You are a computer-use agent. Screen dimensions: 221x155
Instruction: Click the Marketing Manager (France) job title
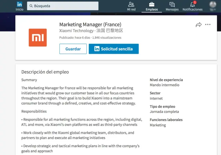[x=90, y=24]
